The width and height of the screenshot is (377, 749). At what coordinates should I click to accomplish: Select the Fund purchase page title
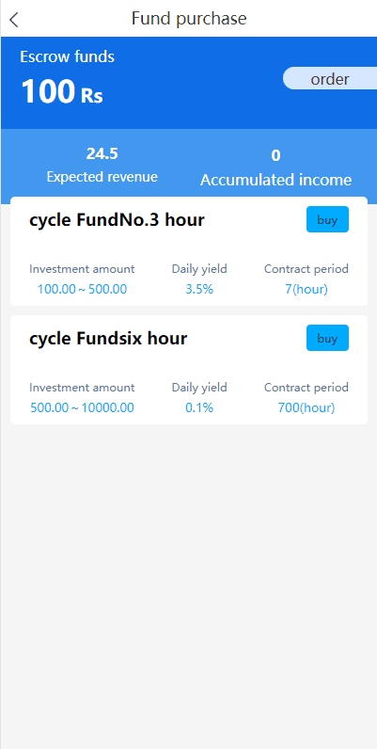click(189, 19)
